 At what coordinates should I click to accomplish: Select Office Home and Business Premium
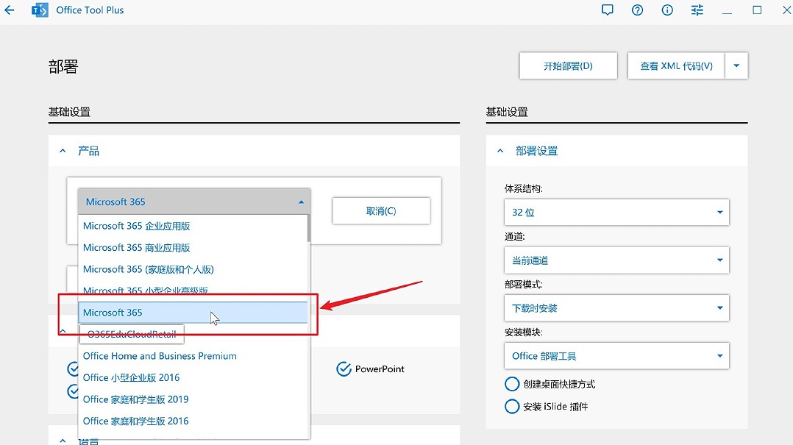click(193, 356)
